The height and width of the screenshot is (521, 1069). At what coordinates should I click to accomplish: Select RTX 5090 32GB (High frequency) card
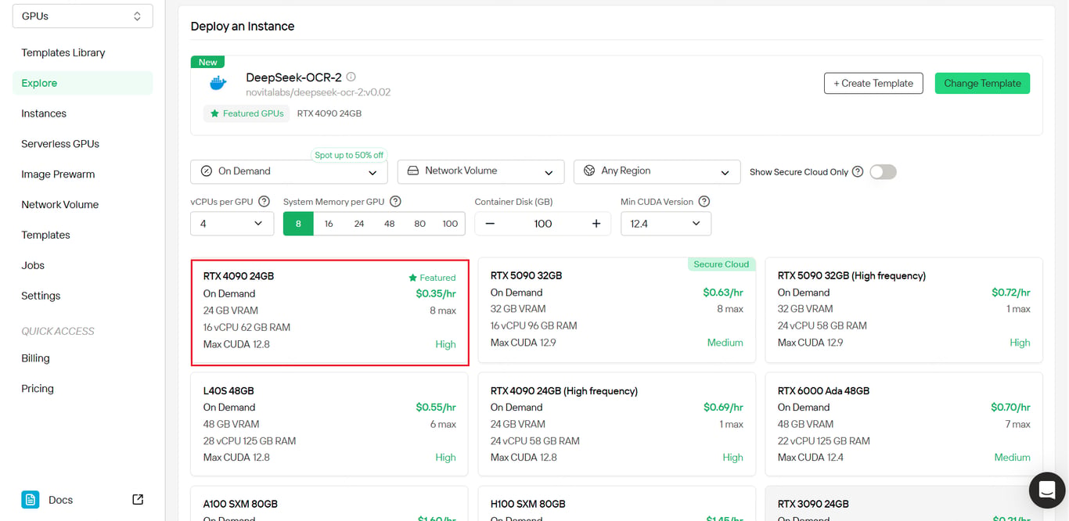[x=904, y=310]
